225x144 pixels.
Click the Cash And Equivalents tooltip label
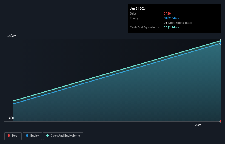[144, 27]
